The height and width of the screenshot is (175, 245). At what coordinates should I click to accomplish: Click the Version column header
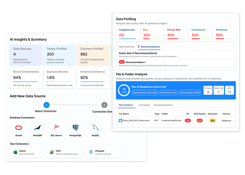[x=226, y=114]
